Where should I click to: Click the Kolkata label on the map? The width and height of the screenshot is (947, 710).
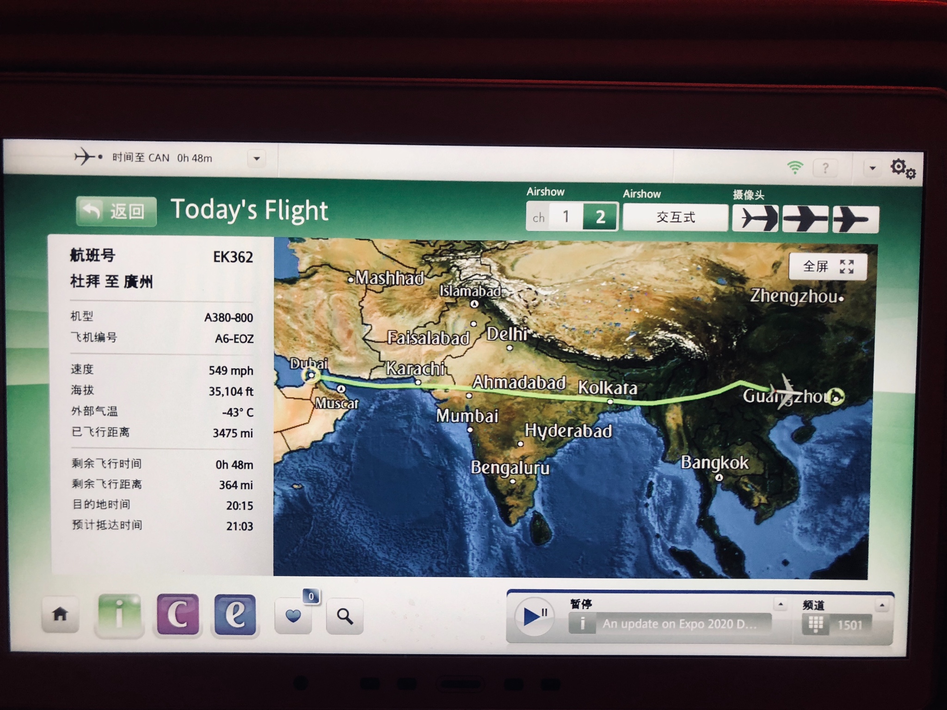click(x=607, y=388)
